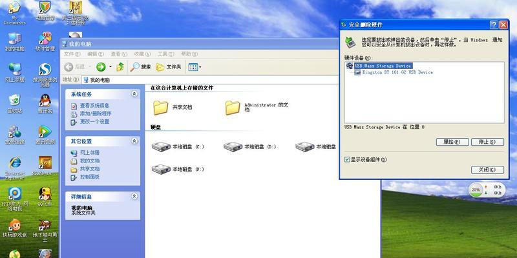Collapse the 详细信息 panel
This screenshot has width=517, height=258.
[134, 197]
